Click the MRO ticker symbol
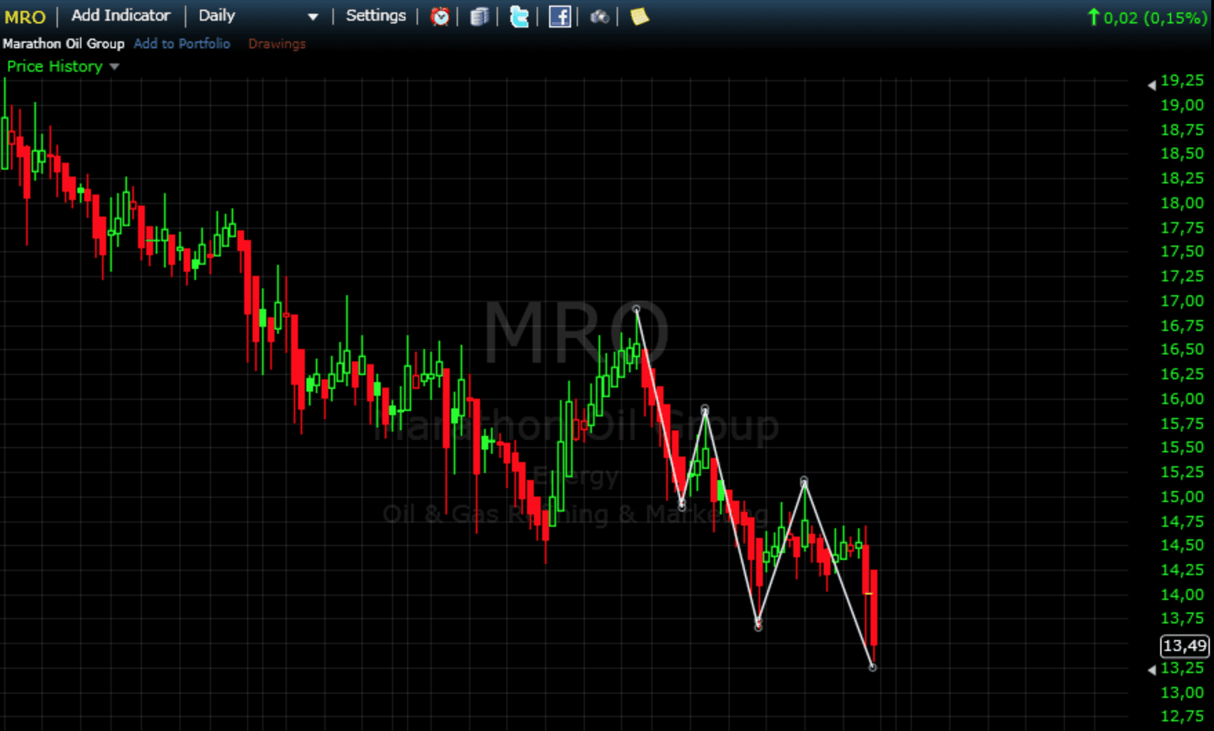This screenshot has width=1214, height=731. pyautogui.click(x=25, y=17)
